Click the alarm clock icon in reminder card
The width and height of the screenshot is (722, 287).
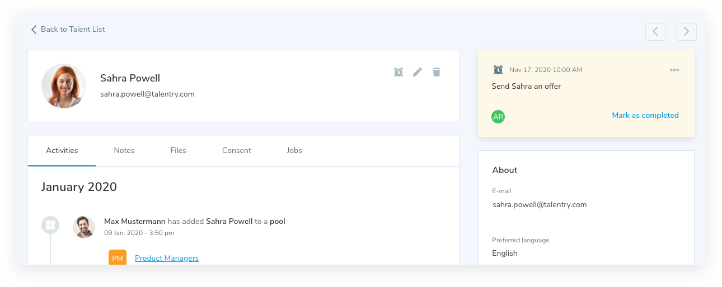(x=498, y=70)
